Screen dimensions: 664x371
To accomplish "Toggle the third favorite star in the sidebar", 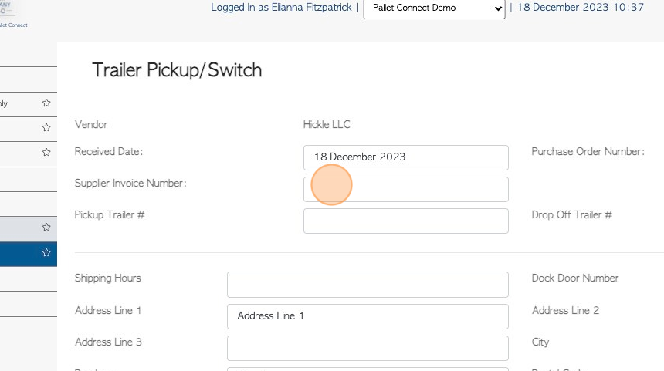I will [x=46, y=152].
